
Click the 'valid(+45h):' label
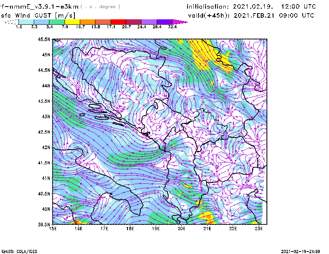click(209, 16)
